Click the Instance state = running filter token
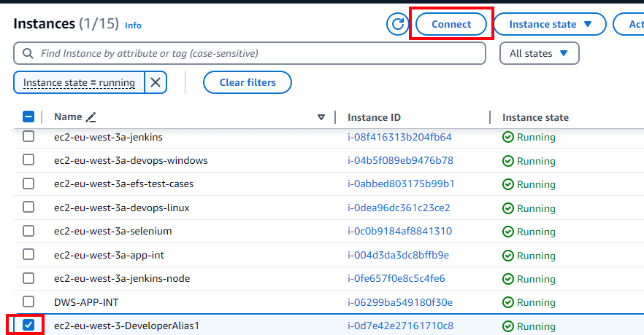Screen dimensions: 644x335 click(x=79, y=82)
